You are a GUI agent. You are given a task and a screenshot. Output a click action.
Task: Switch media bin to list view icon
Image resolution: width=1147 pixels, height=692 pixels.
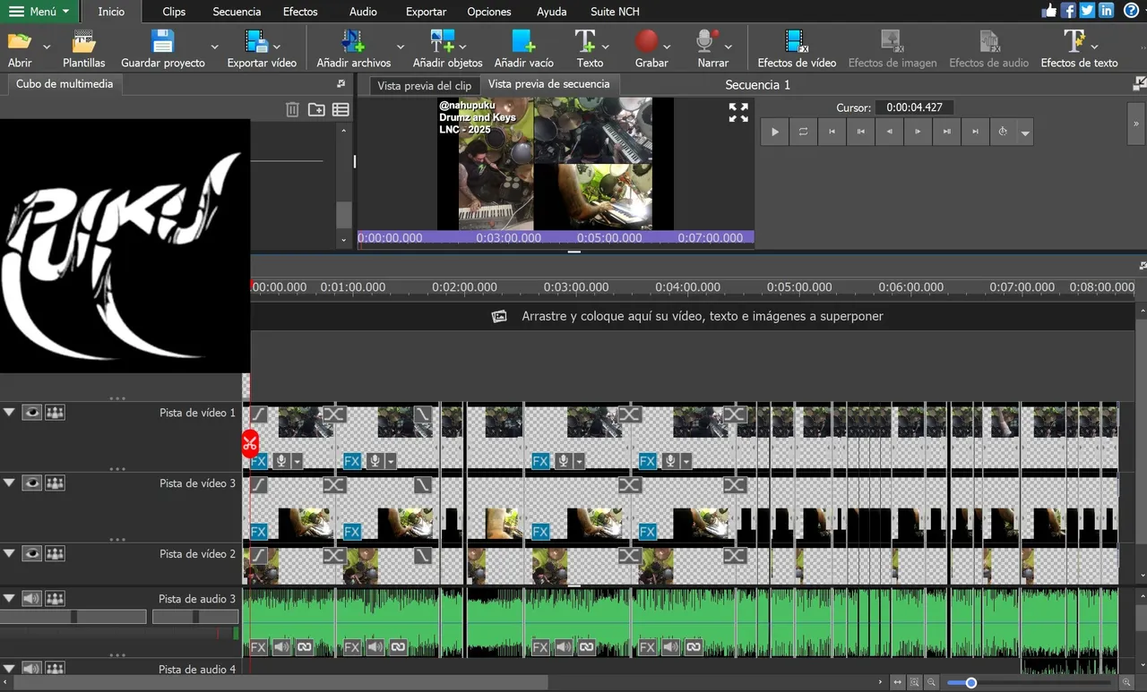pos(341,109)
